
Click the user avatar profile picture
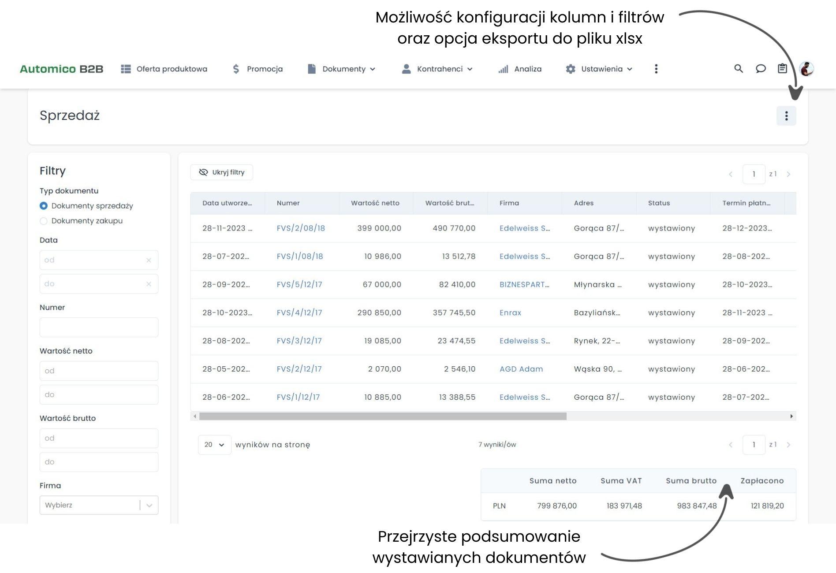[806, 69]
